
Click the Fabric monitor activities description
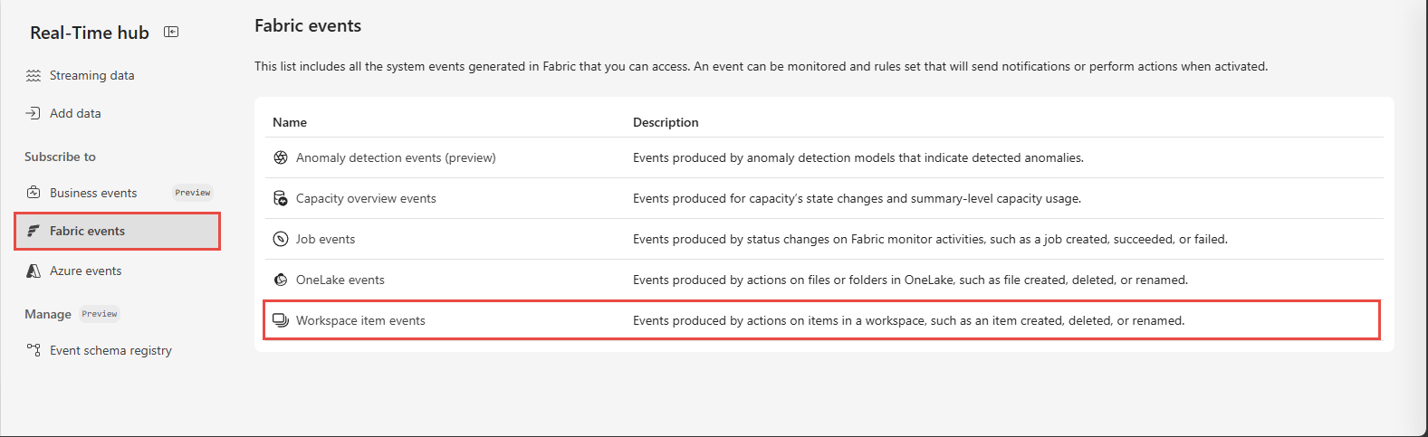(x=930, y=239)
